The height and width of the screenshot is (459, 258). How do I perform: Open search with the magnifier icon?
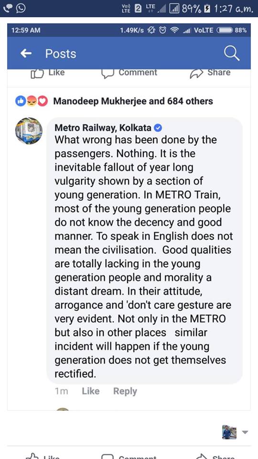(x=232, y=54)
